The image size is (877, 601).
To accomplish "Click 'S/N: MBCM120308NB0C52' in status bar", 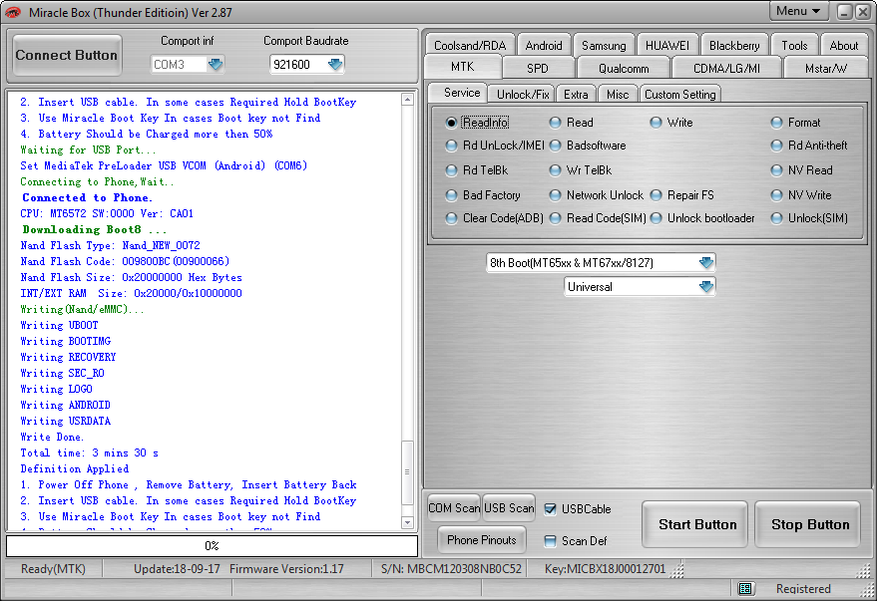I will pos(451,568).
